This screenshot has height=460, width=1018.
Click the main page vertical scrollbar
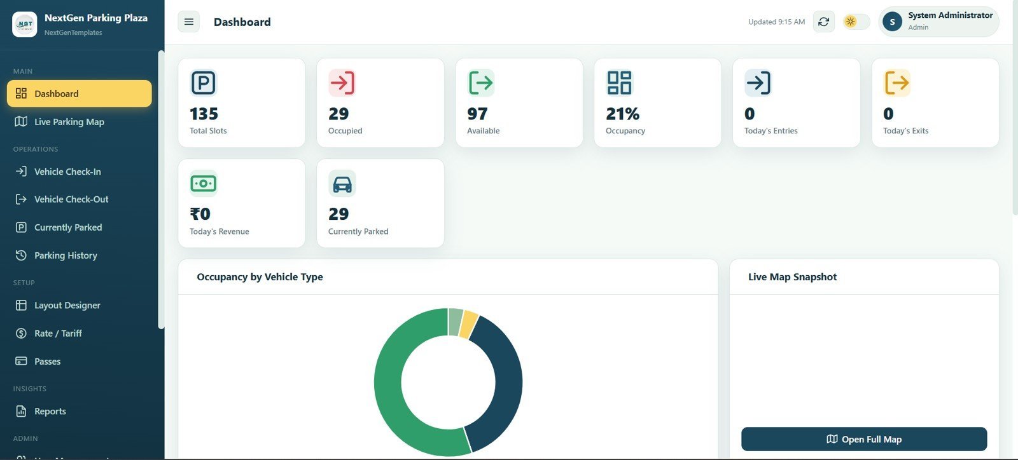pos(1015,108)
